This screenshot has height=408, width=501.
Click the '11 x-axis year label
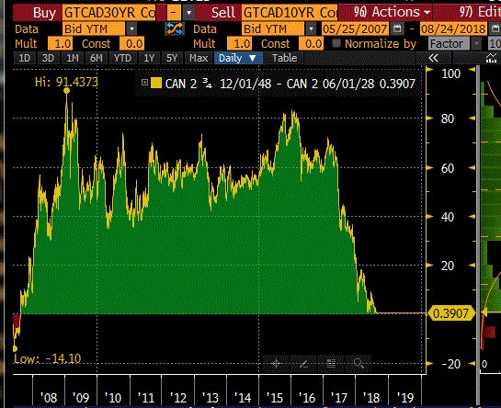coord(145,398)
